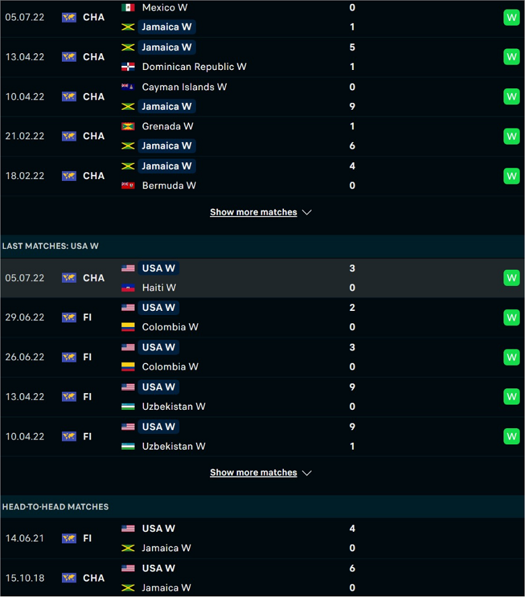
Task: Click green W result badge for USA-Haiti
Action: coord(512,278)
